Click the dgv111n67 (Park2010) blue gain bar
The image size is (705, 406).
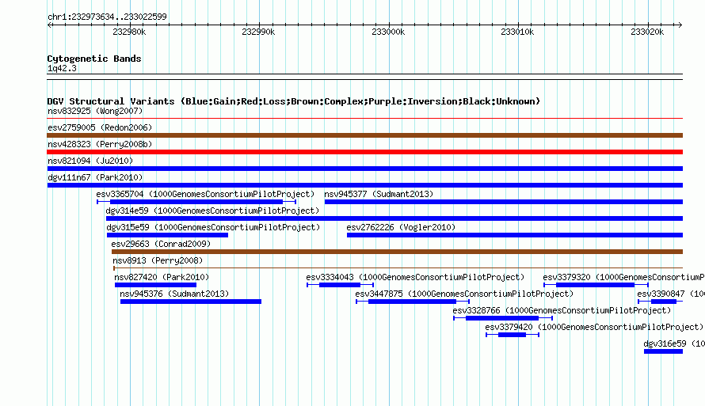coord(364,185)
